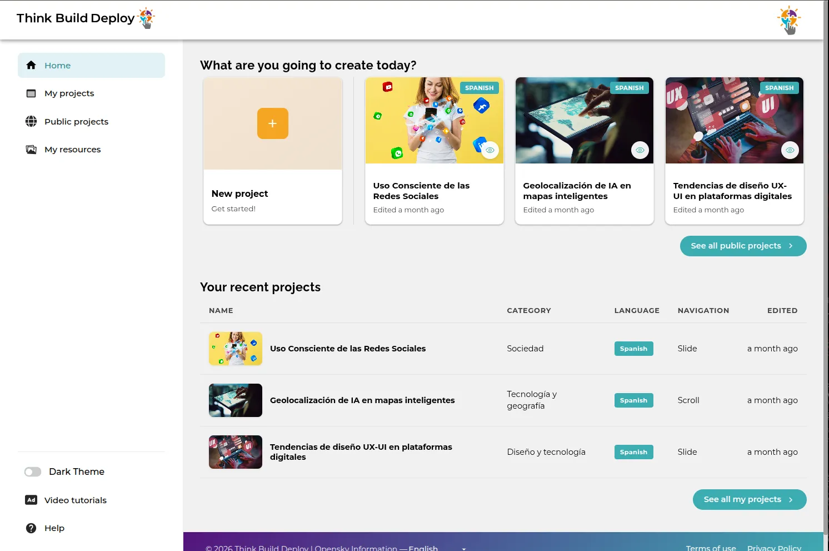829x551 pixels.
Task: Open Tendencias de diseño UX-UI row name
Action: pos(361,452)
